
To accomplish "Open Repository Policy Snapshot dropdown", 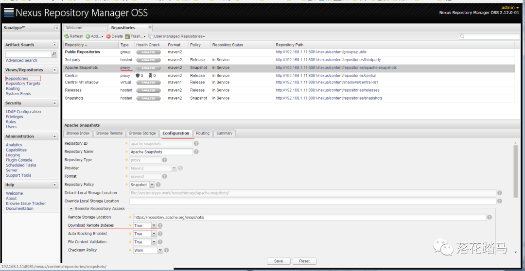I will (152, 185).
